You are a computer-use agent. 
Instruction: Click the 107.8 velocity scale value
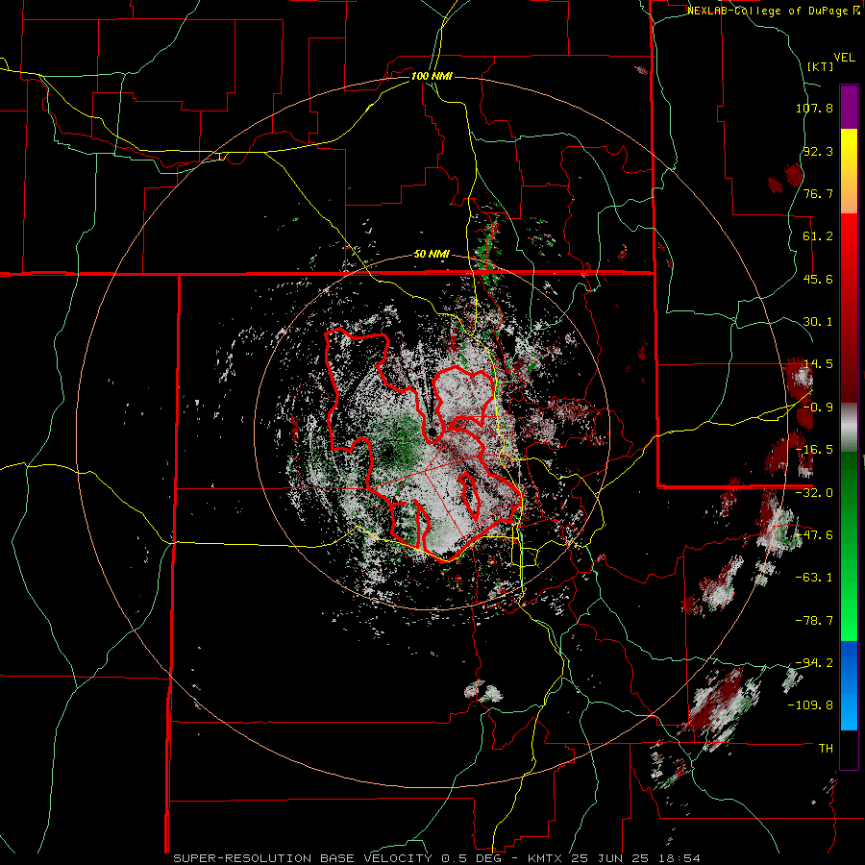tap(814, 108)
